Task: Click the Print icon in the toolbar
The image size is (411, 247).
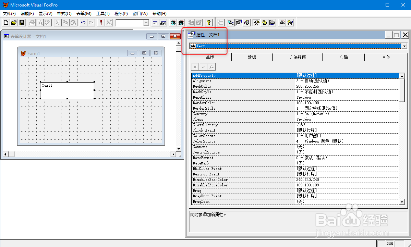Action: pos(32,23)
